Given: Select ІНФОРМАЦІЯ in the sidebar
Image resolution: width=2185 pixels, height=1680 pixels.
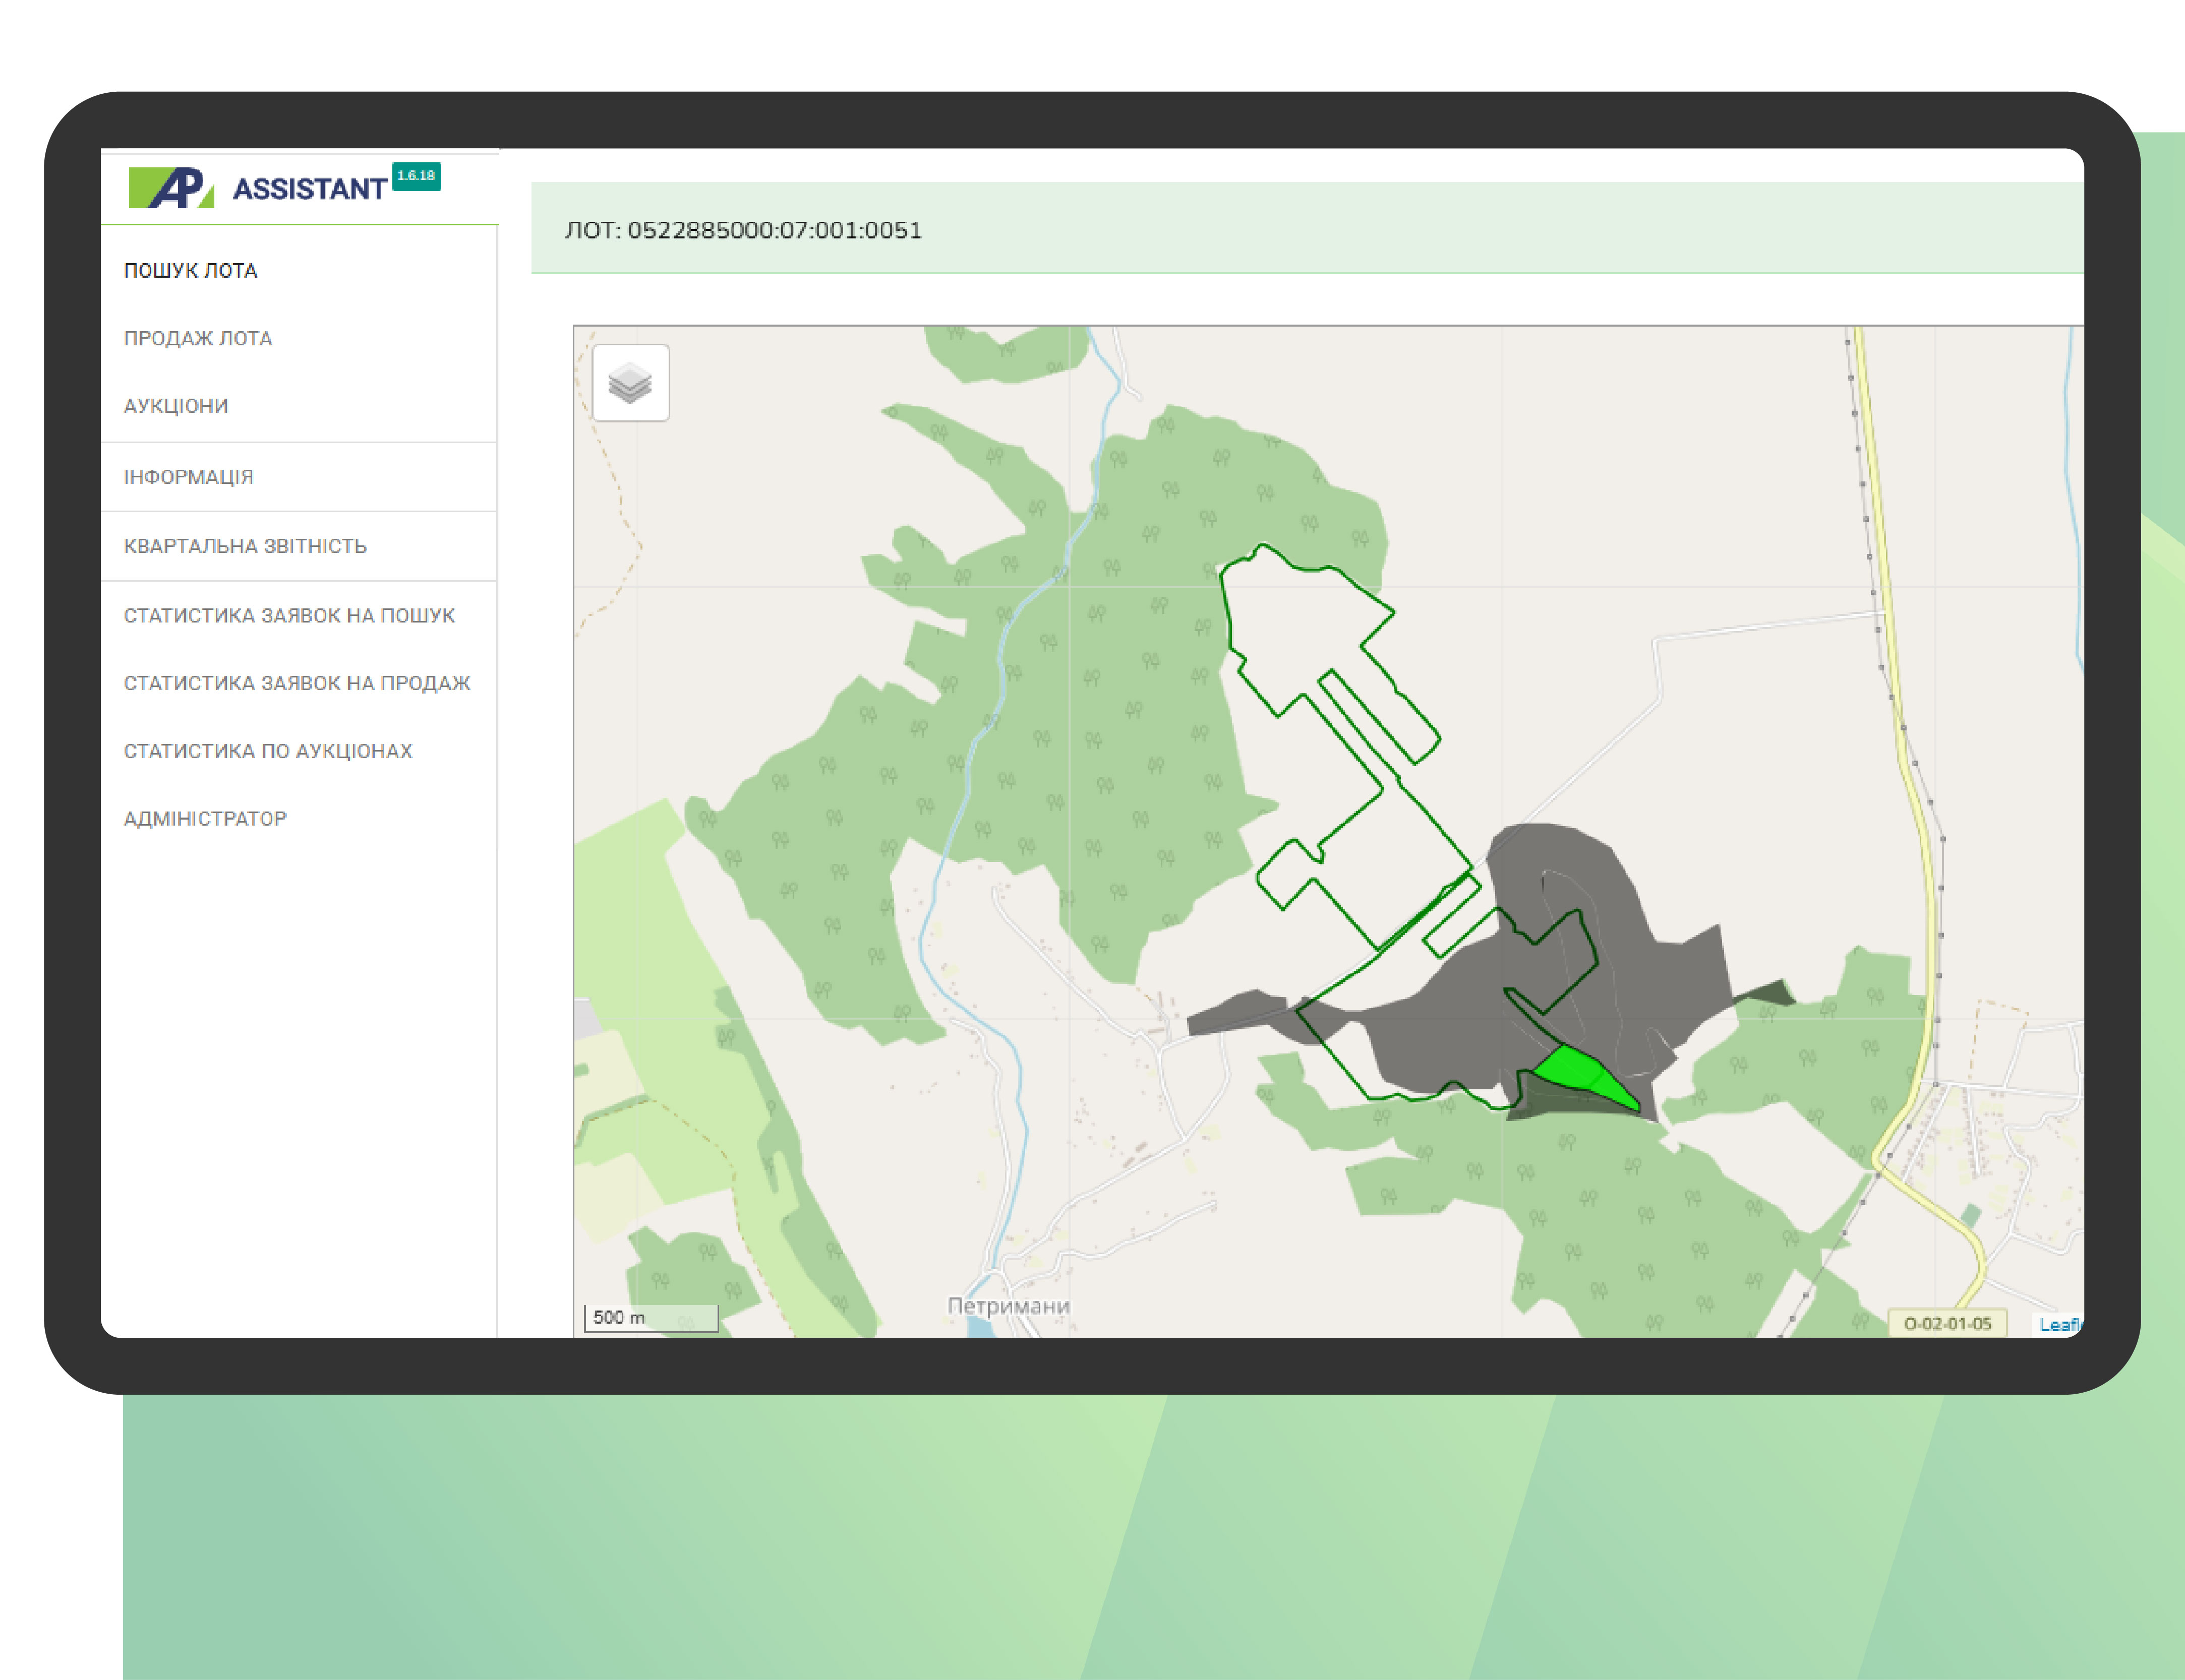Looking at the screenshot, I should (188, 477).
